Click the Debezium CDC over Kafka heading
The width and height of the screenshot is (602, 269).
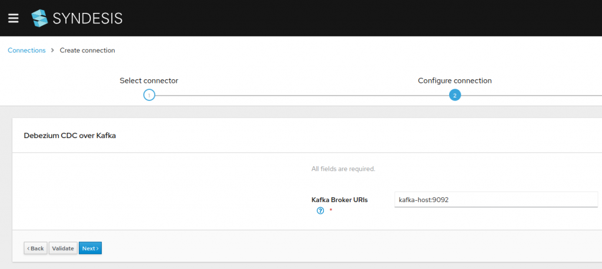click(70, 136)
